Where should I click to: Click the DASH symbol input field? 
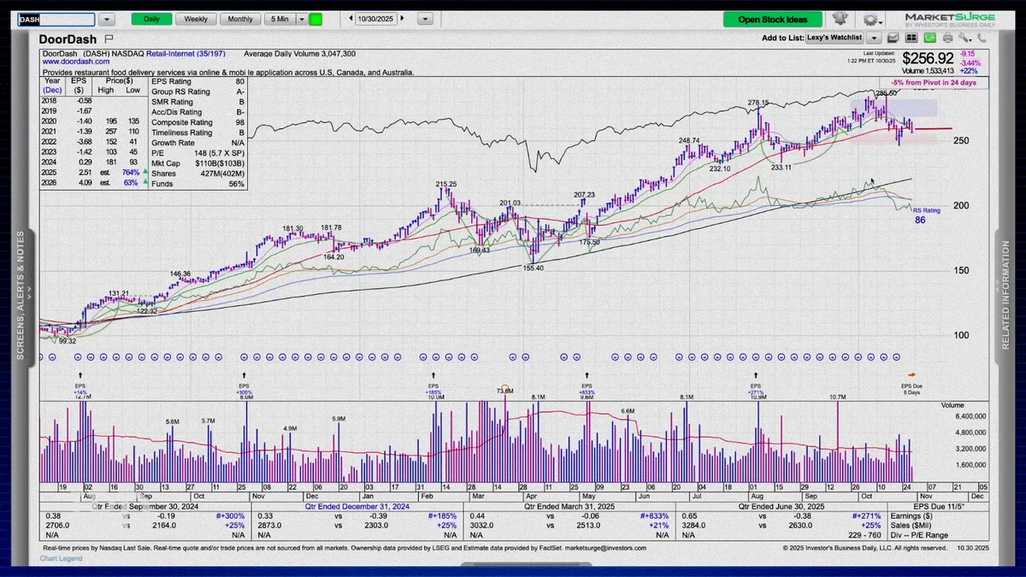pyautogui.click(x=56, y=19)
